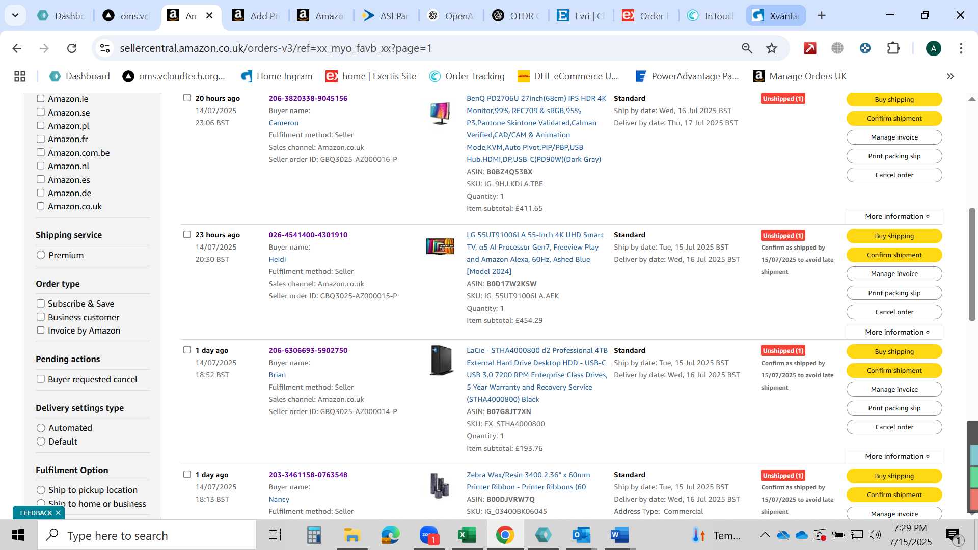
Task: Select the Automated delivery settings radio
Action: pos(41,428)
